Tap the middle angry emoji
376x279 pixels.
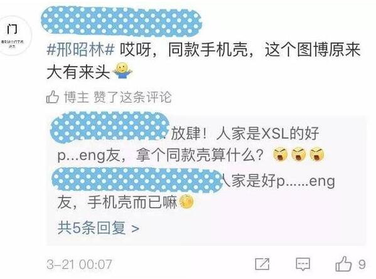pos(299,155)
